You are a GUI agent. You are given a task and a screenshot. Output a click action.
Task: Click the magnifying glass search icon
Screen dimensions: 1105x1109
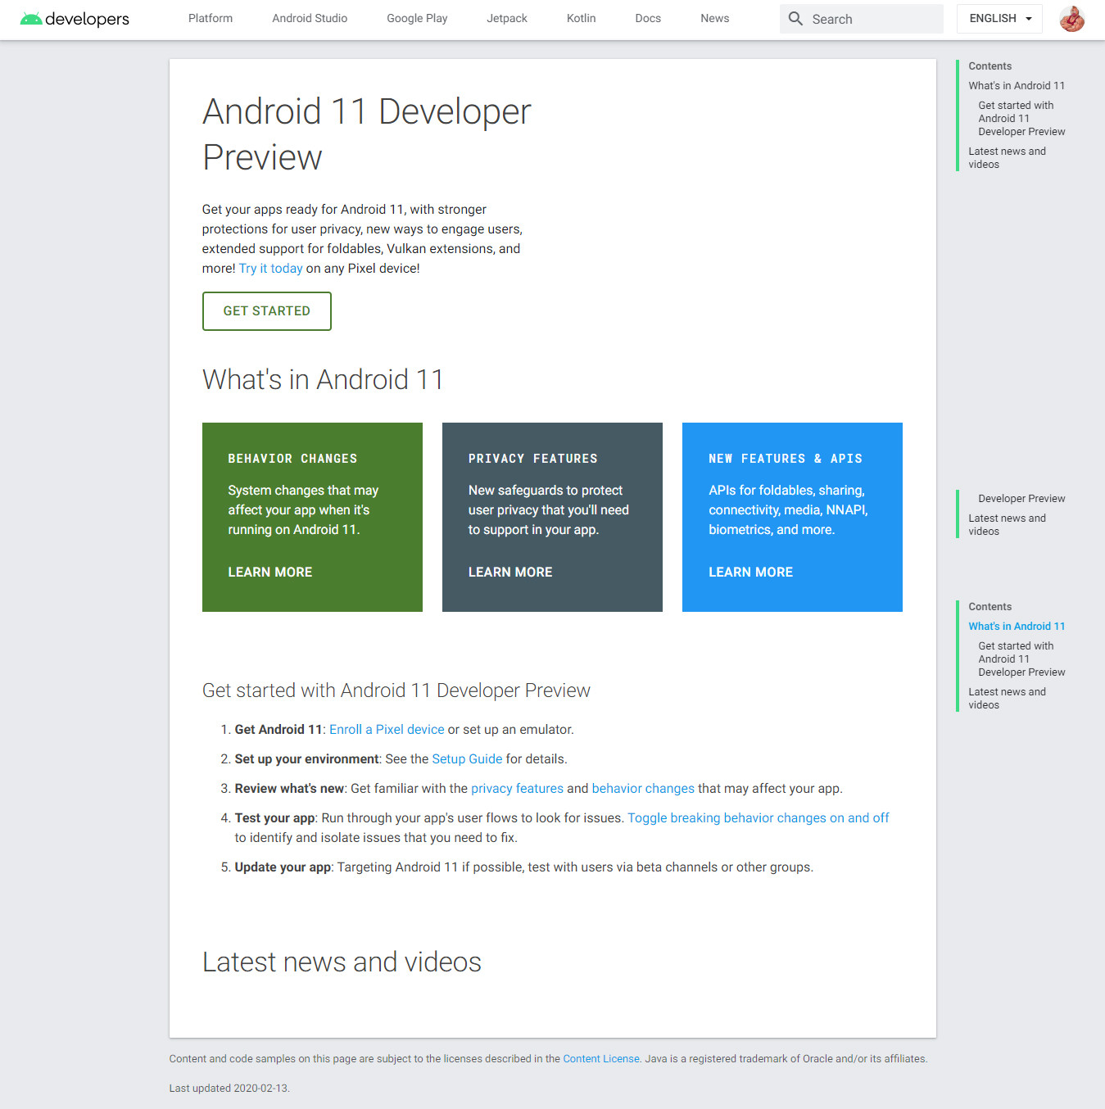point(795,19)
